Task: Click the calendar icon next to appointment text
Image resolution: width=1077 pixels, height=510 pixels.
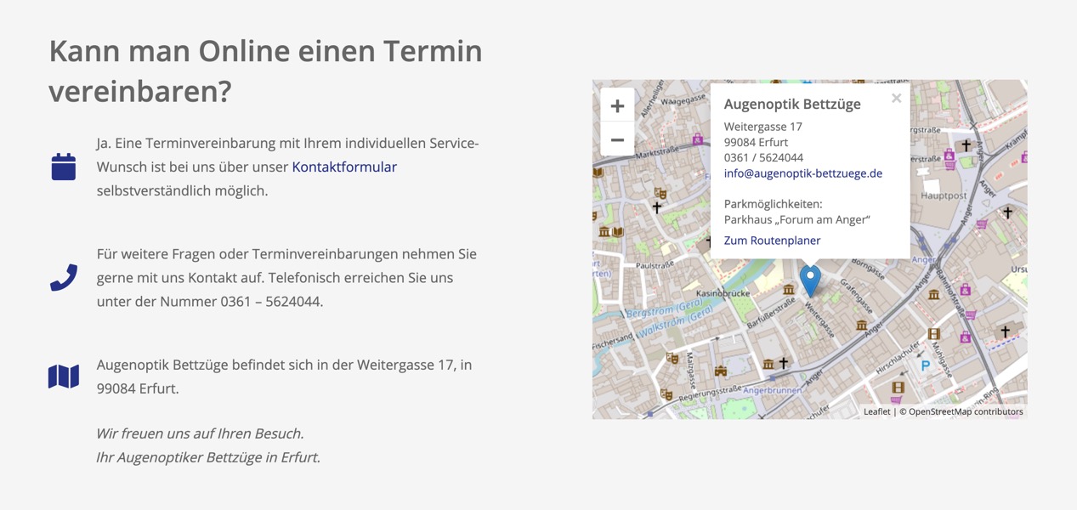Action: tap(64, 167)
